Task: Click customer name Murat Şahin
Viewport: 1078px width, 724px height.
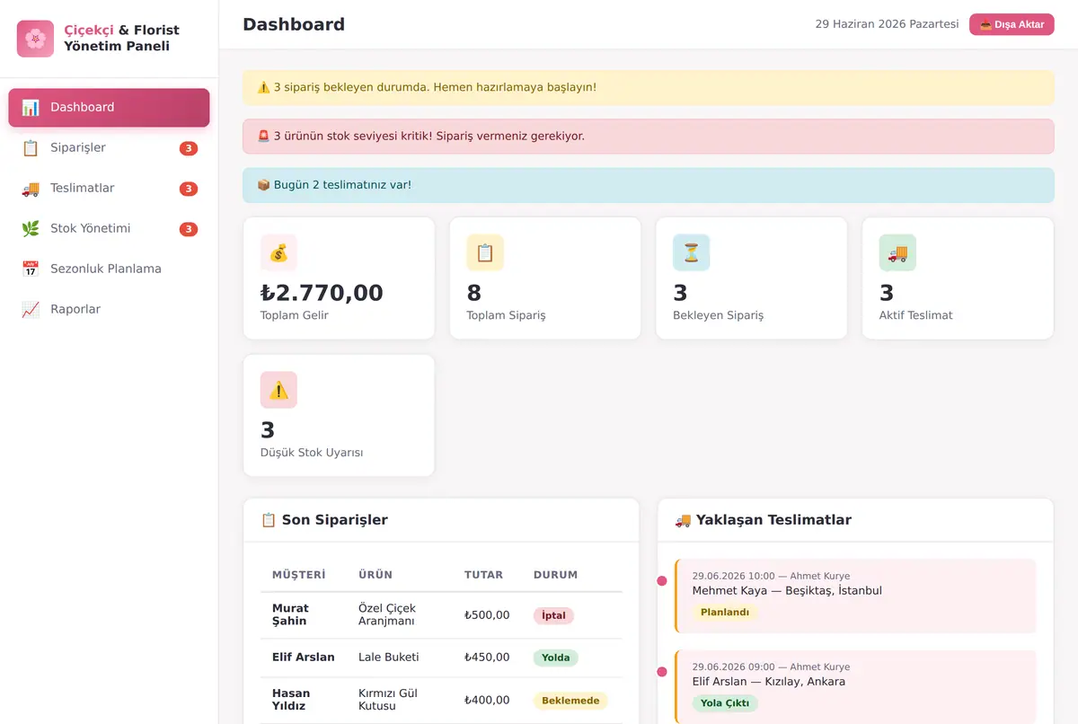Action: pyautogui.click(x=291, y=615)
